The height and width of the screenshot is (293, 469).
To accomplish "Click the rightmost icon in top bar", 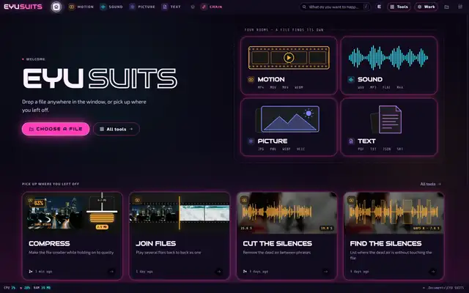I will (460, 7).
